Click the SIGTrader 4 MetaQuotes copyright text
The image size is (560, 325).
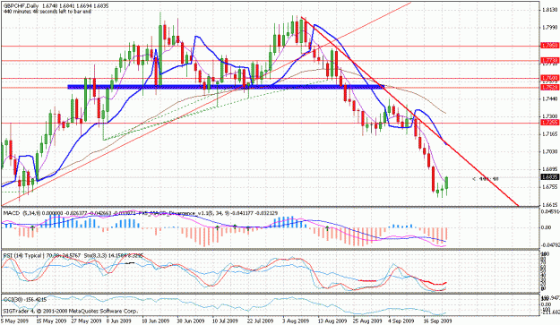[70, 311]
